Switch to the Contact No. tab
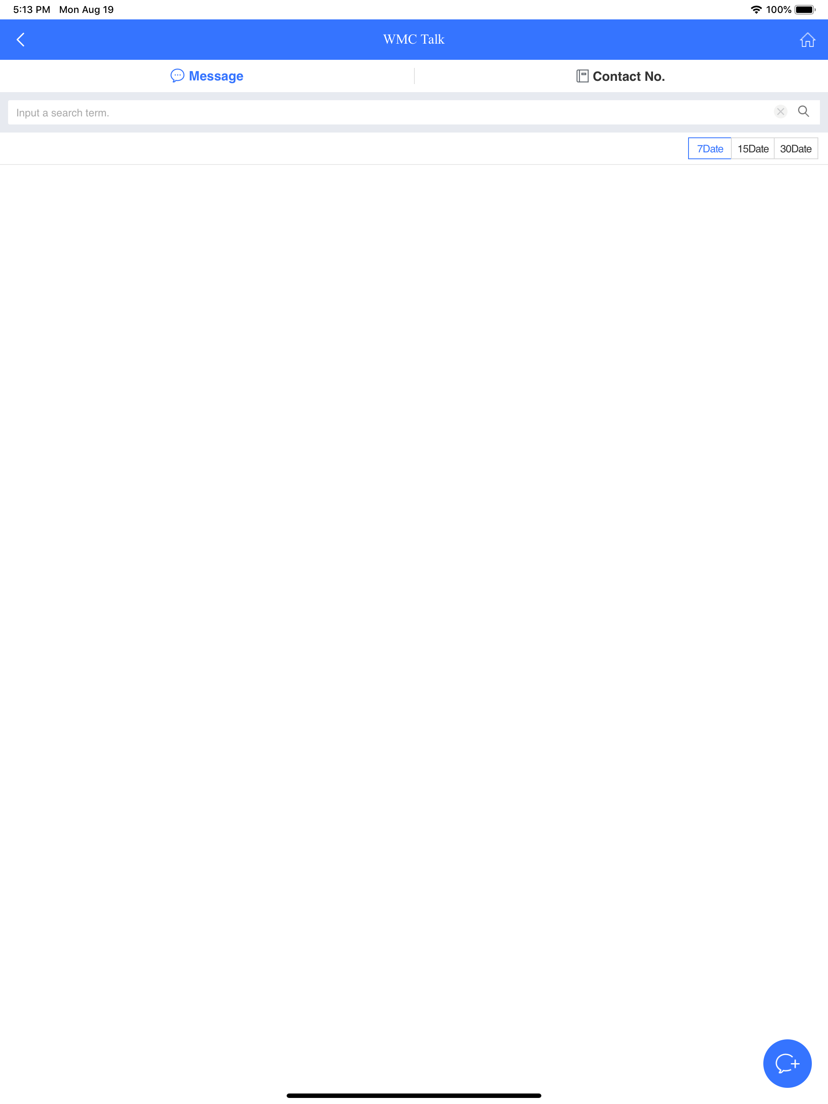The width and height of the screenshot is (828, 1104). point(620,76)
